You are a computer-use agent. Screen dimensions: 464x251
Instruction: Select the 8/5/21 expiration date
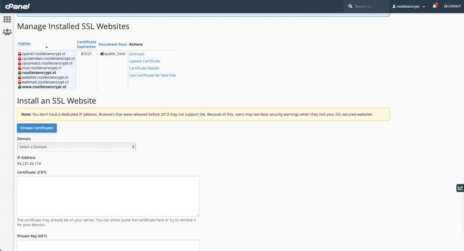[x=87, y=54]
